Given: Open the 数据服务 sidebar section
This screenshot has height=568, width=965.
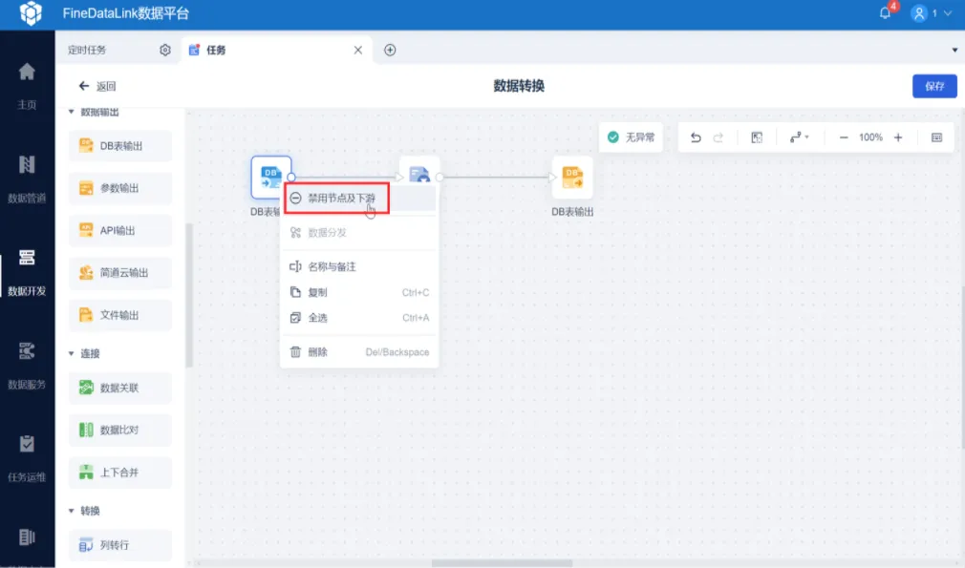Looking at the screenshot, I should (x=27, y=365).
